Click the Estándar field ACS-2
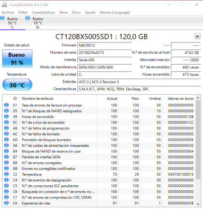The width and height of the screenshot is (203, 209). coord(139,82)
